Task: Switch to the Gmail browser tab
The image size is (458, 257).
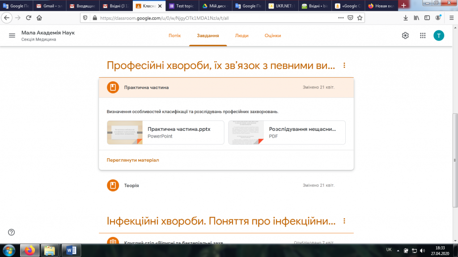Action: pyautogui.click(x=49, y=6)
